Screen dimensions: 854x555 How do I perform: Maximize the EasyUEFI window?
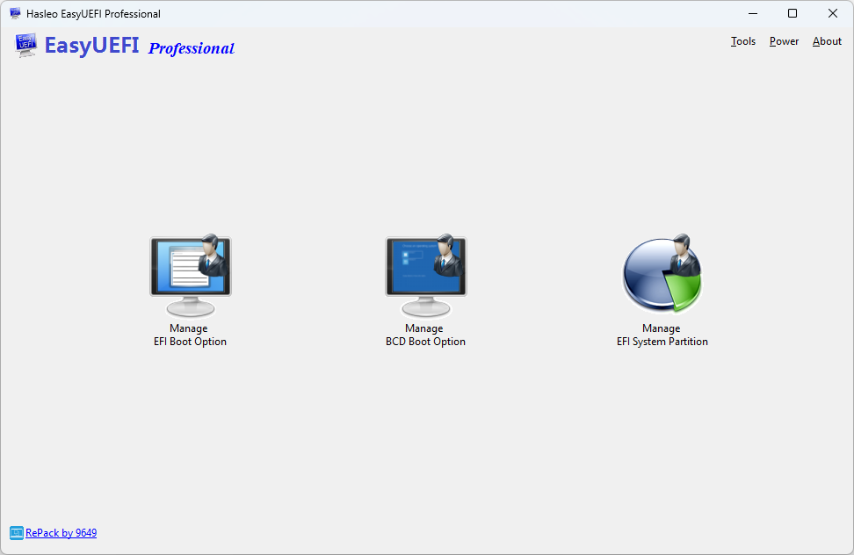click(792, 13)
